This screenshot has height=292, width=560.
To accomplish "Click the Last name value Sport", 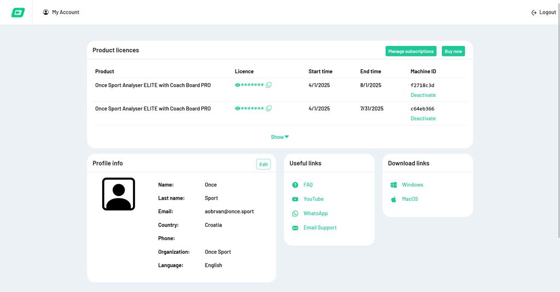I will pyautogui.click(x=211, y=198).
